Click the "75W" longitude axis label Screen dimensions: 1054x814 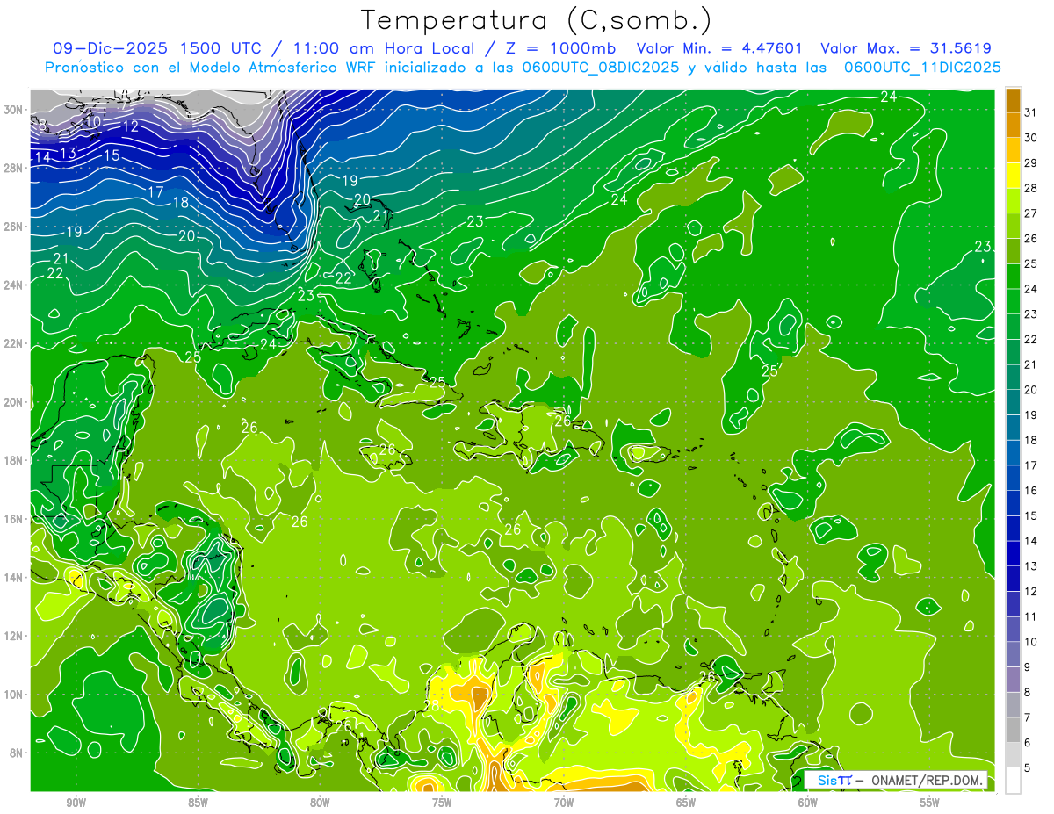pos(442,802)
